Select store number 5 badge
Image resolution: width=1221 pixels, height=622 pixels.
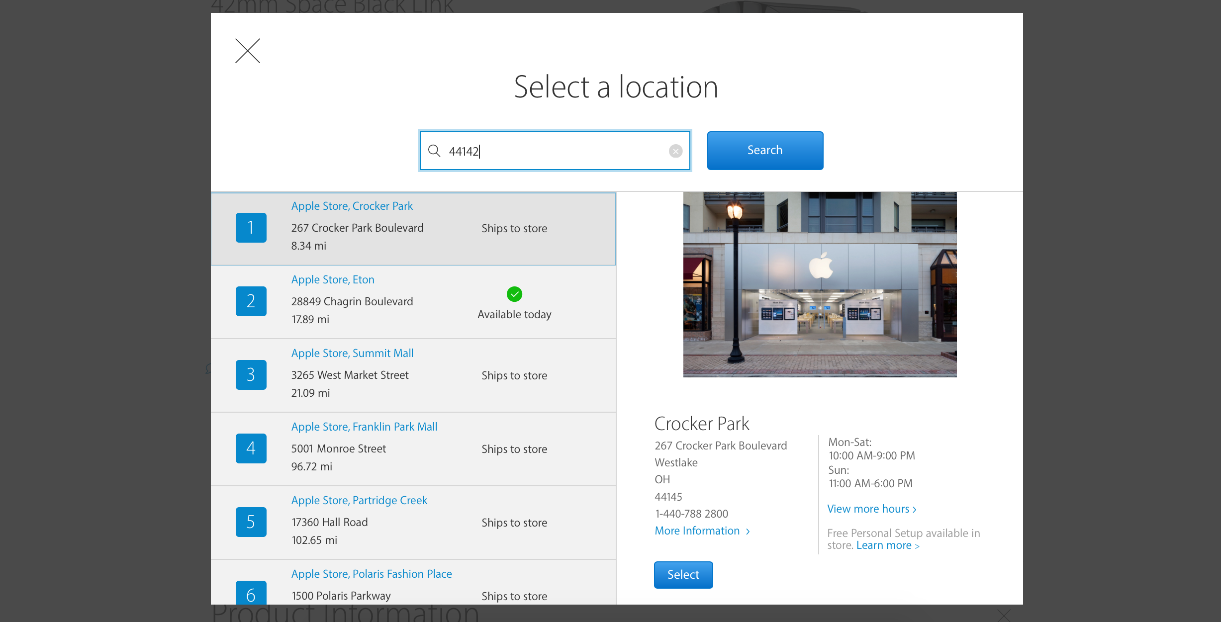[x=251, y=522]
